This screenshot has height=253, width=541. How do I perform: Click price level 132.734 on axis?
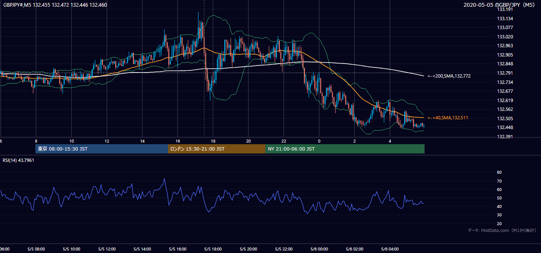(x=505, y=82)
